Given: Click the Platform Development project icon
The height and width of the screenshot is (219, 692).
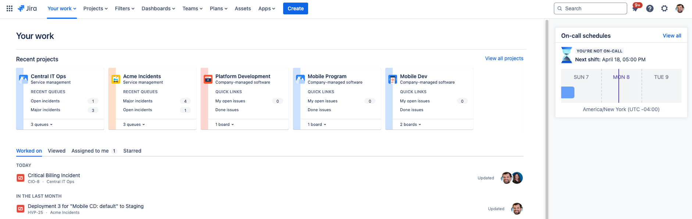Looking at the screenshot, I should pyautogui.click(x=208, y=79).
